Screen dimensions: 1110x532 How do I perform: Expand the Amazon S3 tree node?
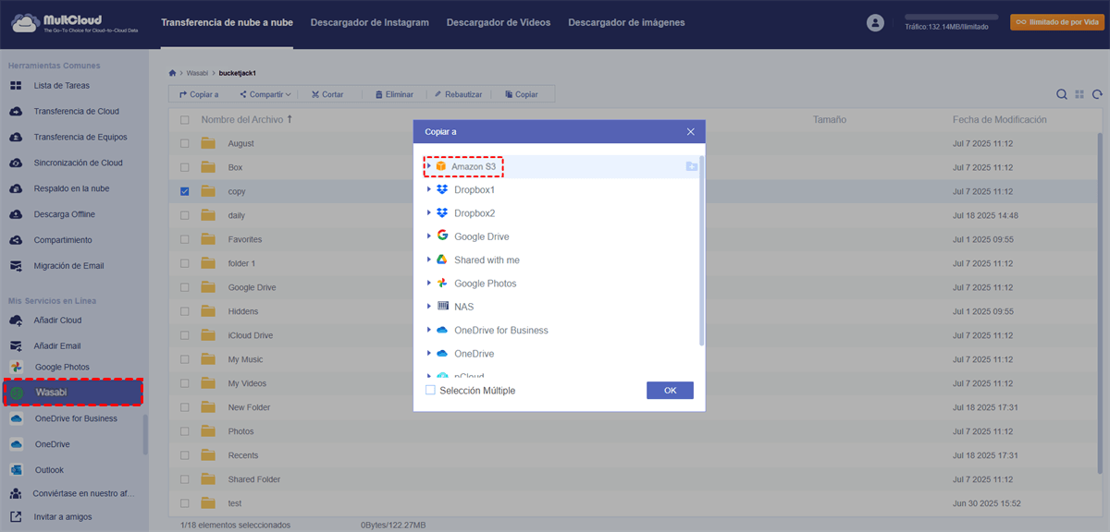[429, 166]
